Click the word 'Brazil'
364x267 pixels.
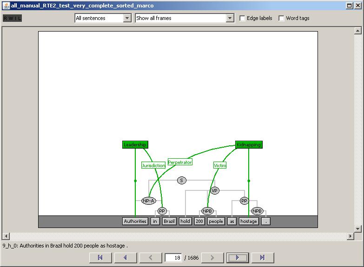tap(169, 221)
